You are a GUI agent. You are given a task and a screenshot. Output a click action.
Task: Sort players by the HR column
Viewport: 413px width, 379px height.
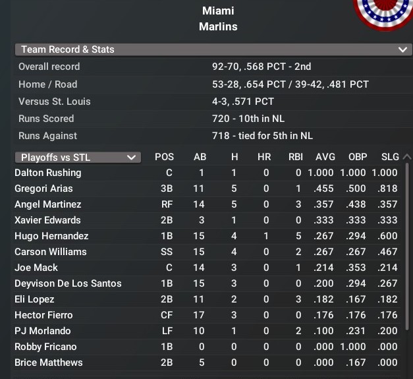[265, 157]
